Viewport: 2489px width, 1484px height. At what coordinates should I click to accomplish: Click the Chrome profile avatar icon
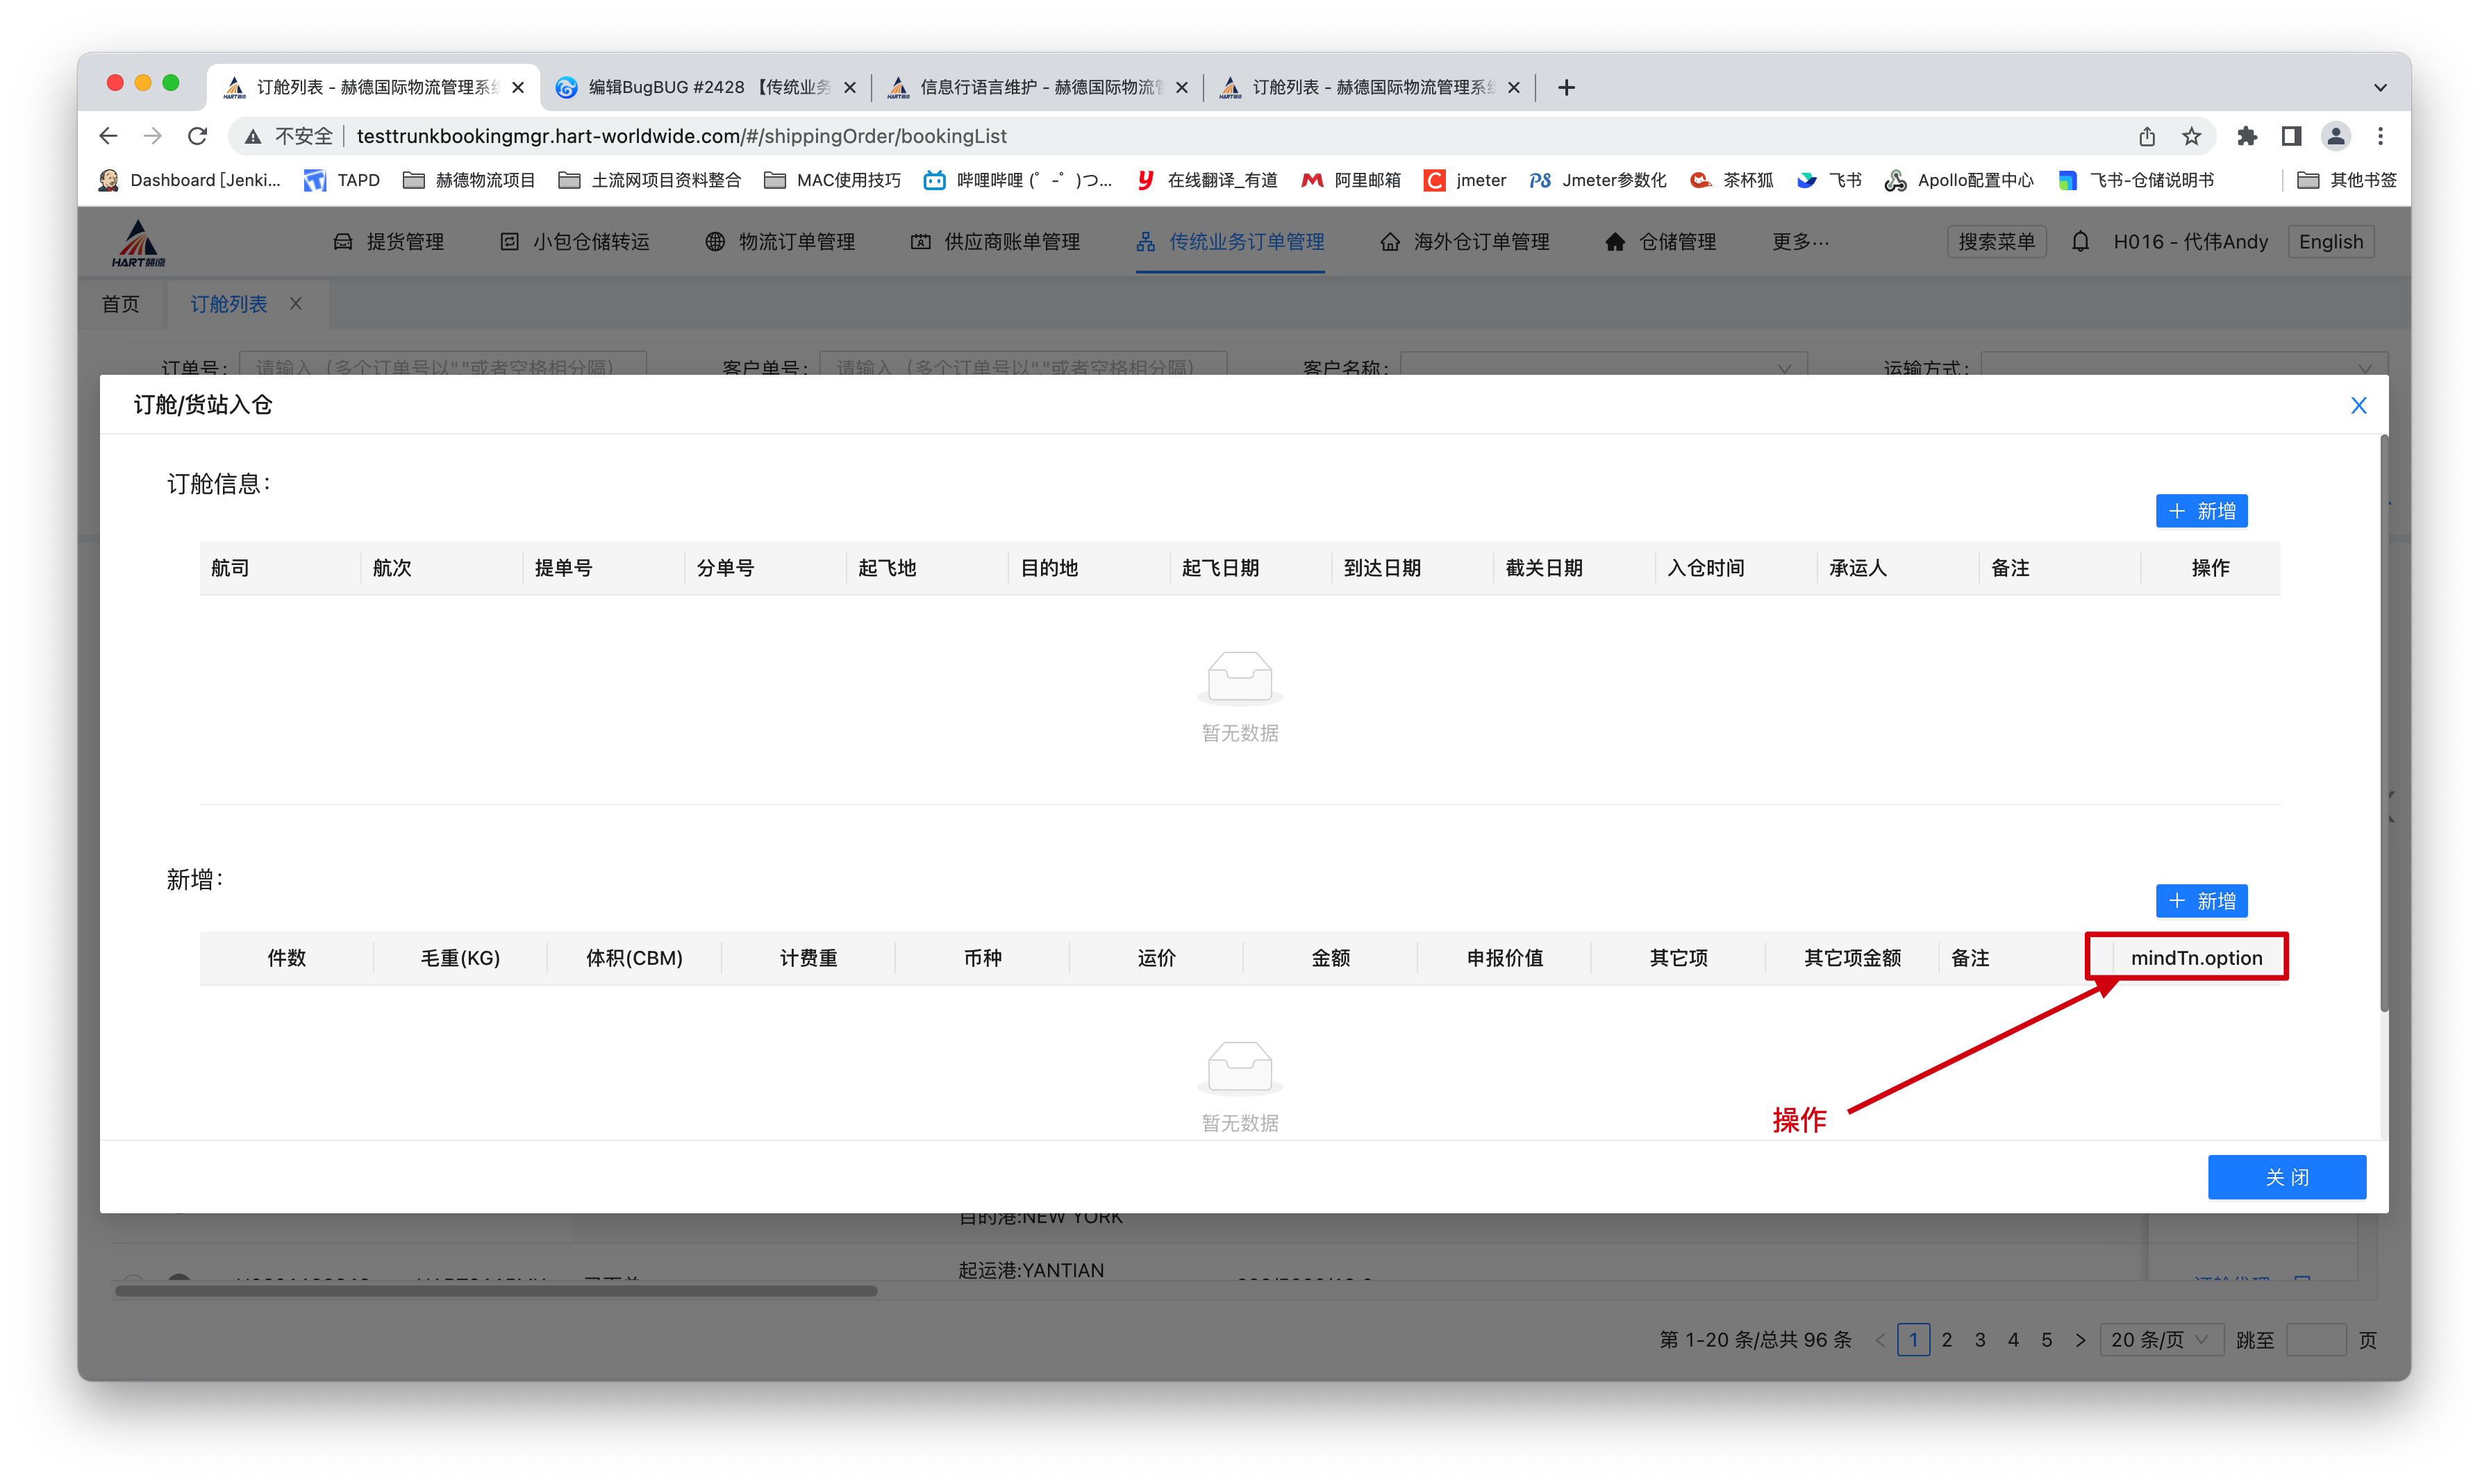click(x=2335, y=136)
